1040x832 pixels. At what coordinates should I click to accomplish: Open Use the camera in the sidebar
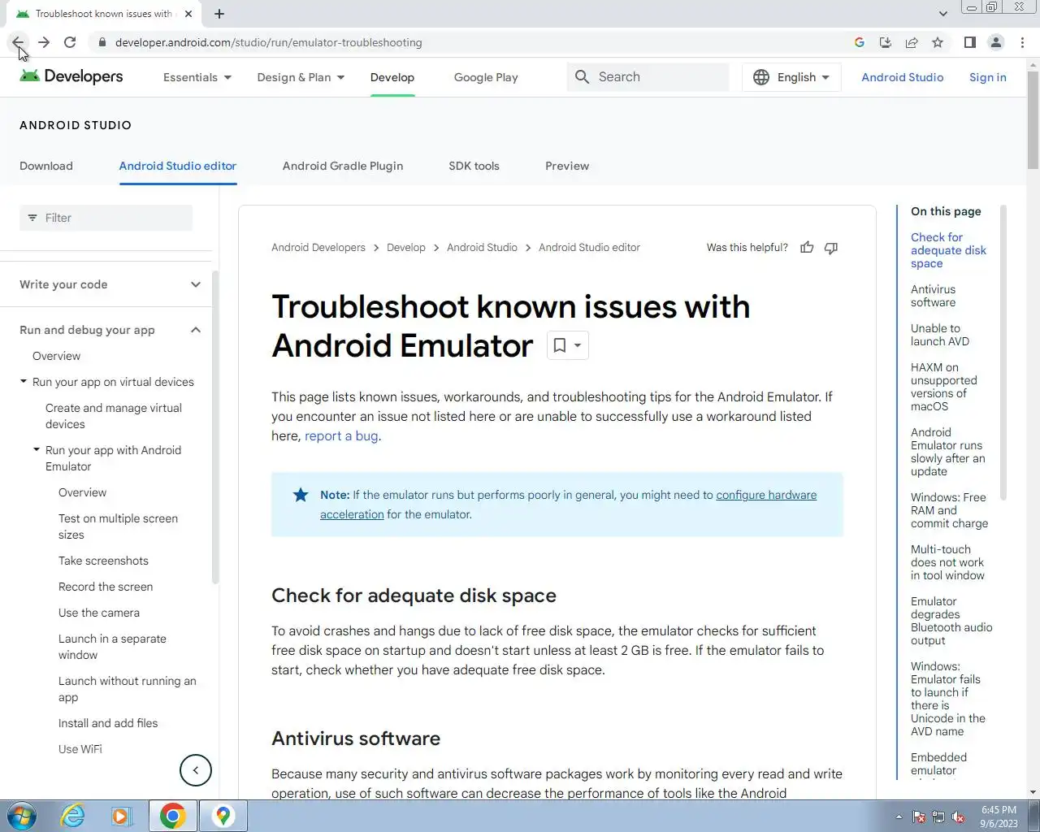point(99,613)
